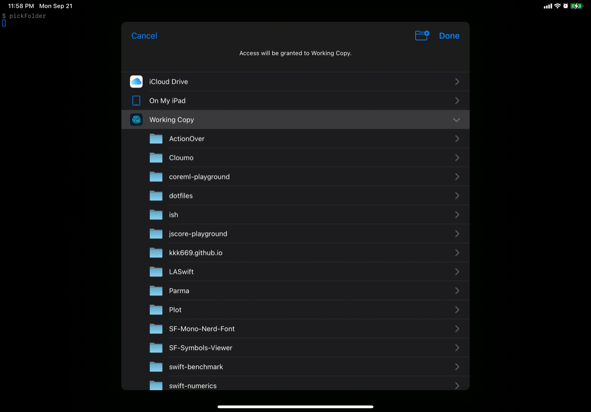Select the coreml-playground folder name
Image resolution: width=591 pixels, height=412 pixels.
pyautogui.click(x=199, y=177)
